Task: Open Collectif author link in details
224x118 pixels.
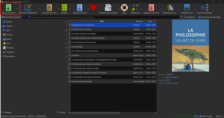Action: click(x=169, y=74)
